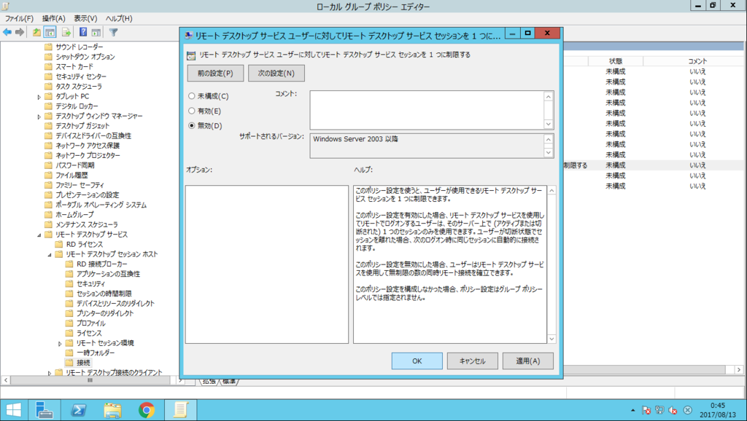
Task: Open help using the blue question mark icon
Action: click(82, 31)
